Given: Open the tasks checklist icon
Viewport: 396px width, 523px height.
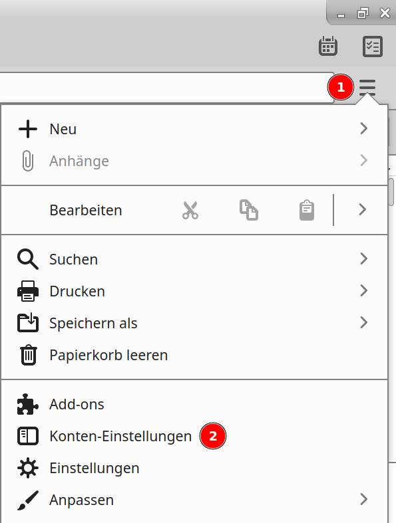Looking at the screenshot, I should 373,47.
